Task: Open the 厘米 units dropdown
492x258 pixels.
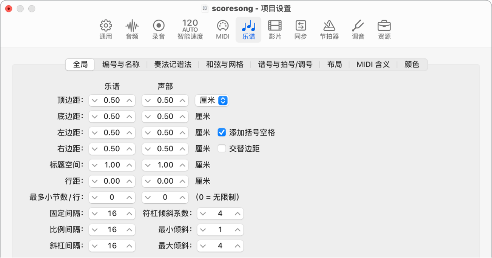Action: 211,100
